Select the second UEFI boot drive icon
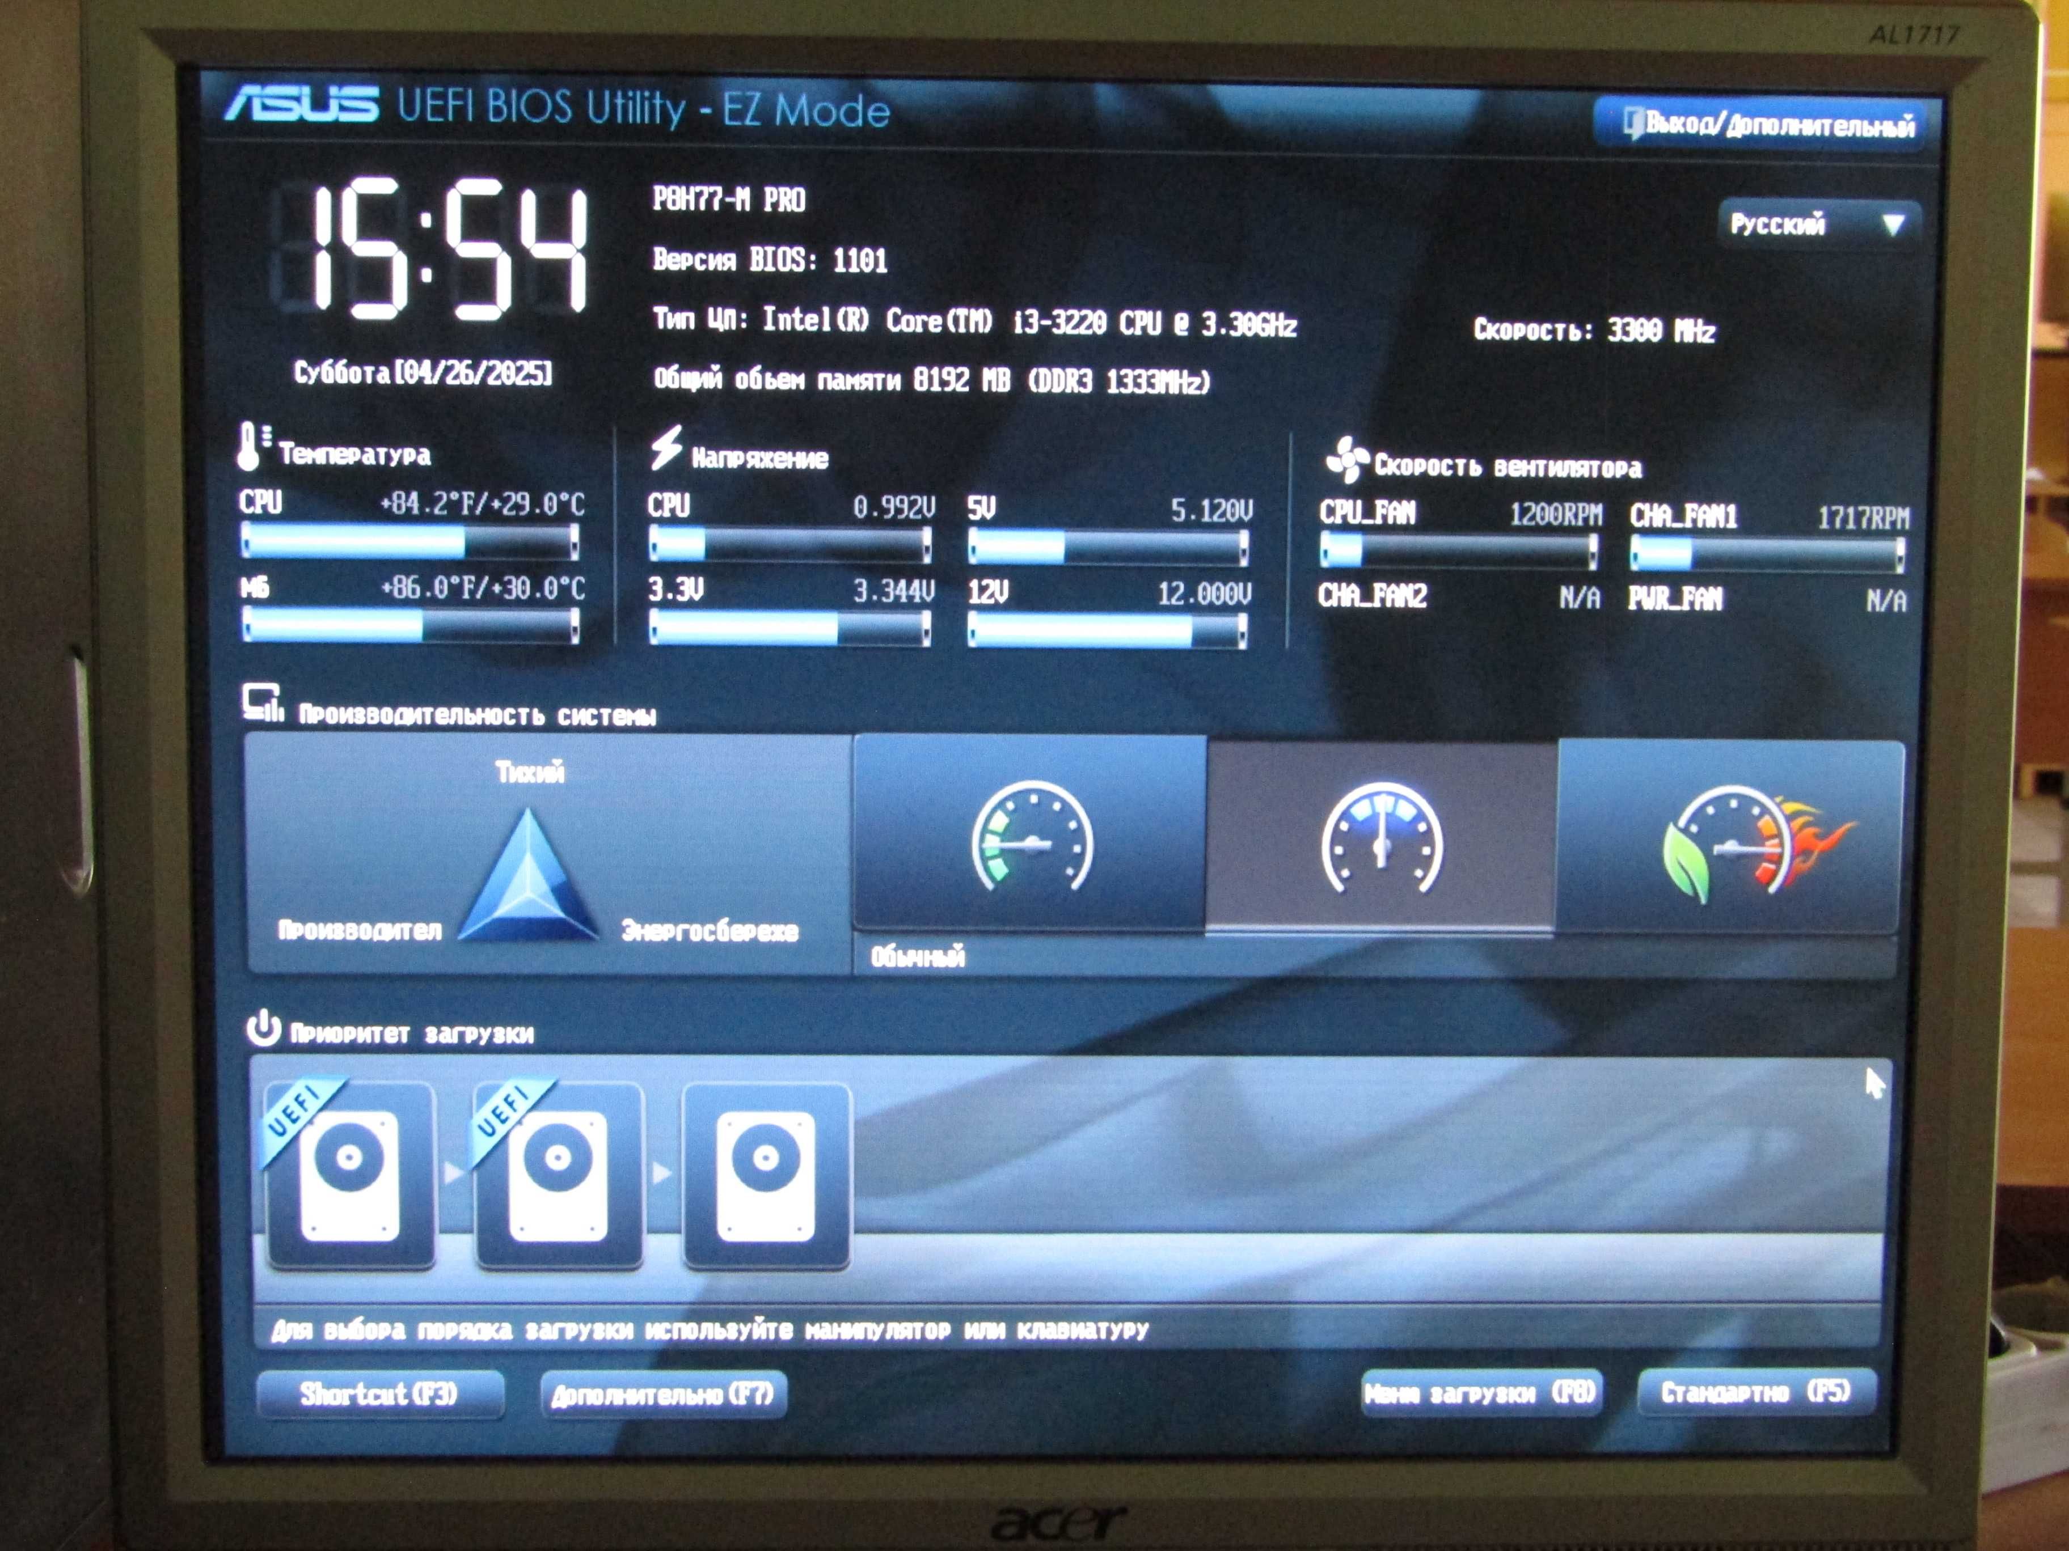2069x1551 pixels. [559, 1175]
